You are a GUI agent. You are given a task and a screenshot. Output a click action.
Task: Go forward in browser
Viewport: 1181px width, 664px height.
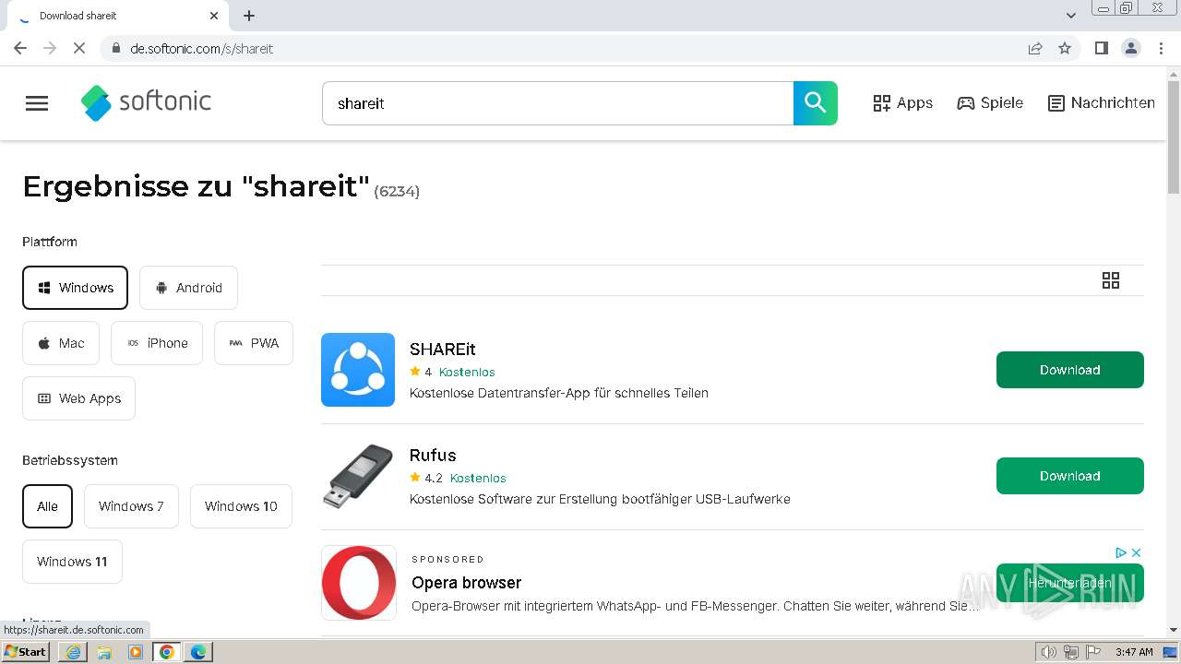pos(50,48)
